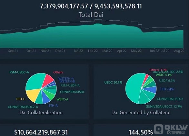The image size is (189, 136).
Task: Select the WSTETH-B pie label
Action: pyautogui.click(x=67, y=81)
